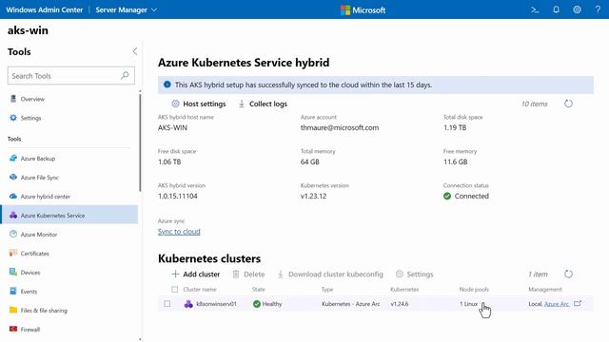Click the Azure File Sync icon
The height and width of the screenshot is (342, 609).
13,177
